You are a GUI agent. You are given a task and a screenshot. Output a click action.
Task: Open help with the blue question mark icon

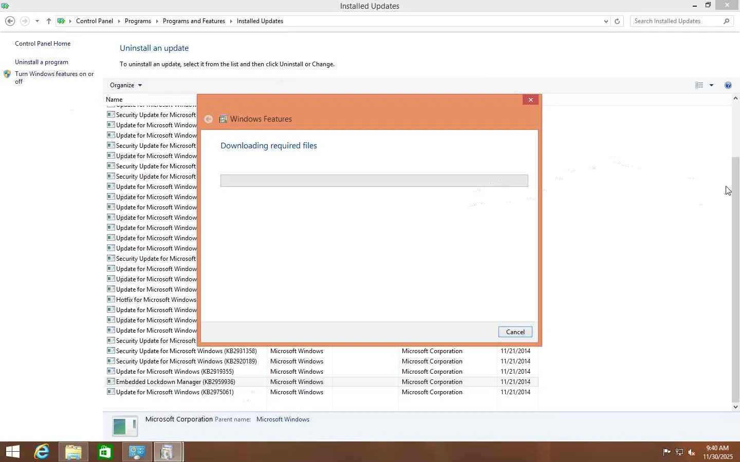pos(728,85)
